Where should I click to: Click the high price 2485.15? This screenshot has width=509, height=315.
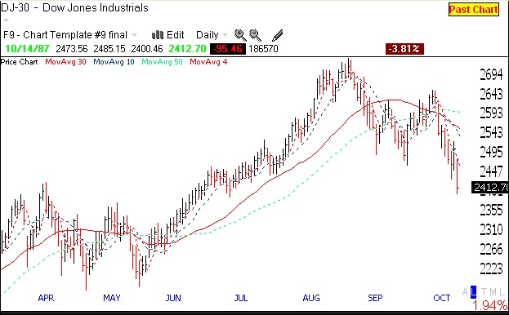tap(109, 49)
